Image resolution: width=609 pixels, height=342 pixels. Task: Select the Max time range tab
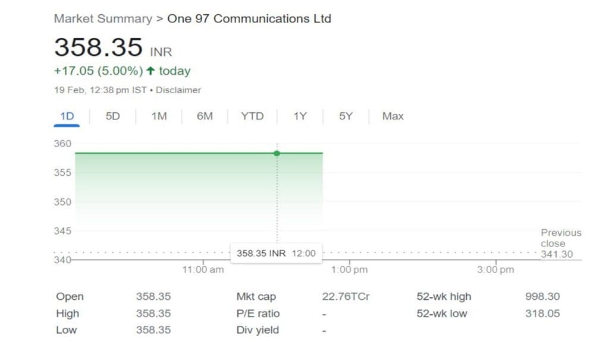tap(393, 116)
